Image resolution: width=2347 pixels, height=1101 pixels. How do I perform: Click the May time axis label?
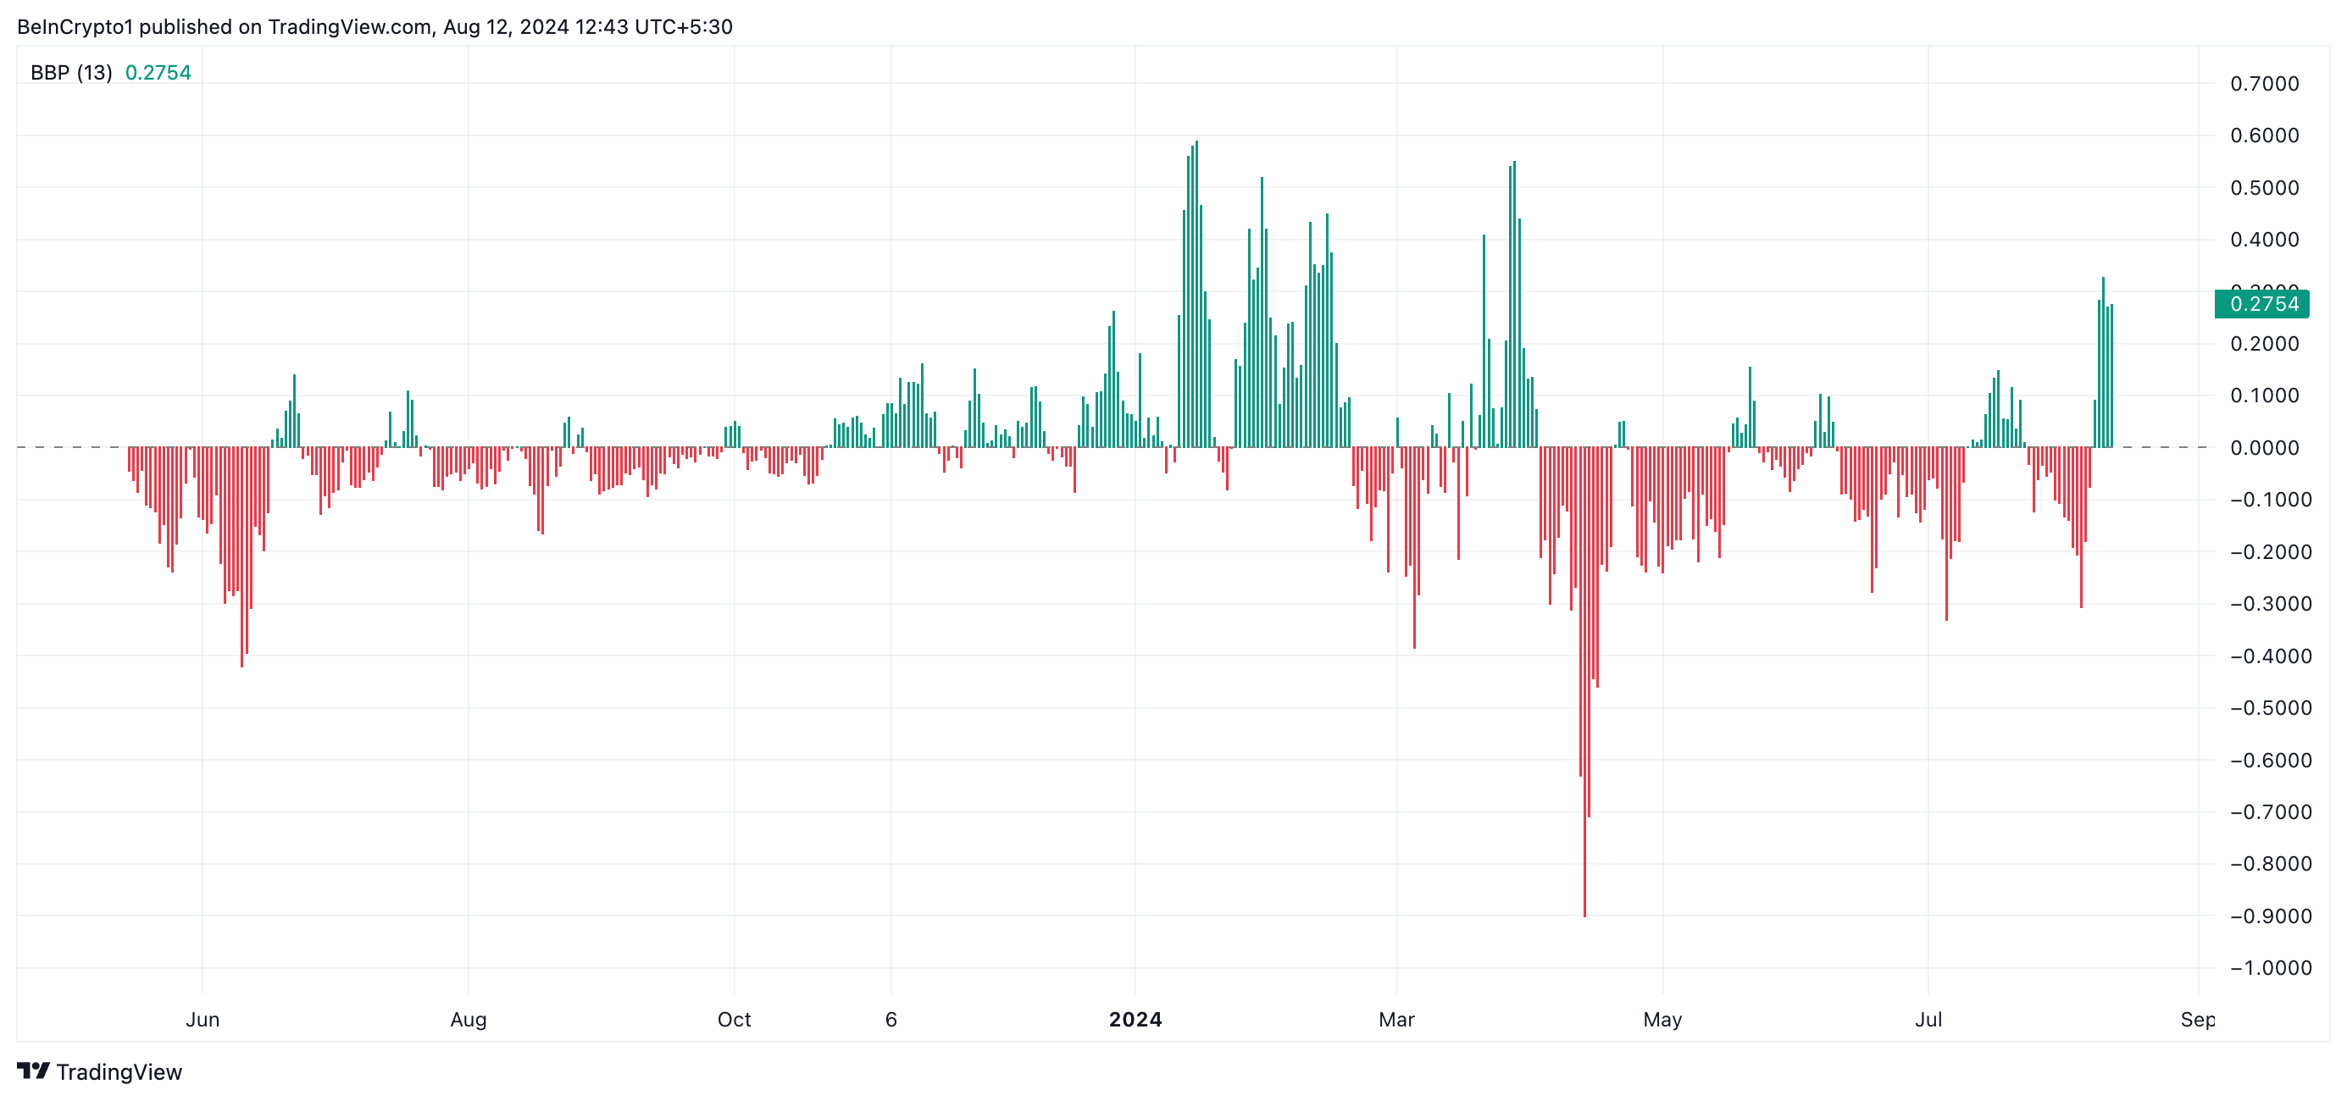coord(1662,1019)
